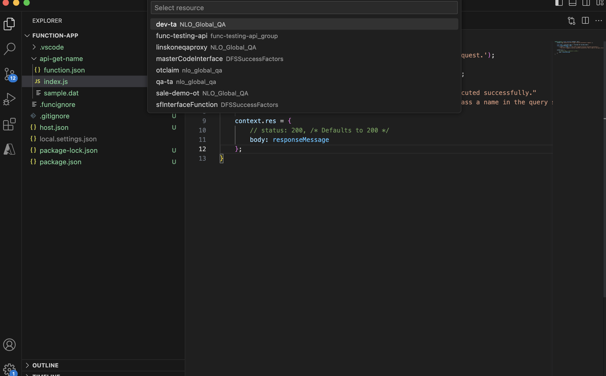Image resolution: width=606 pixels, height=376 pixels.
Task: Click the braces icon beside package.json
Action: [x=33, y=162]
